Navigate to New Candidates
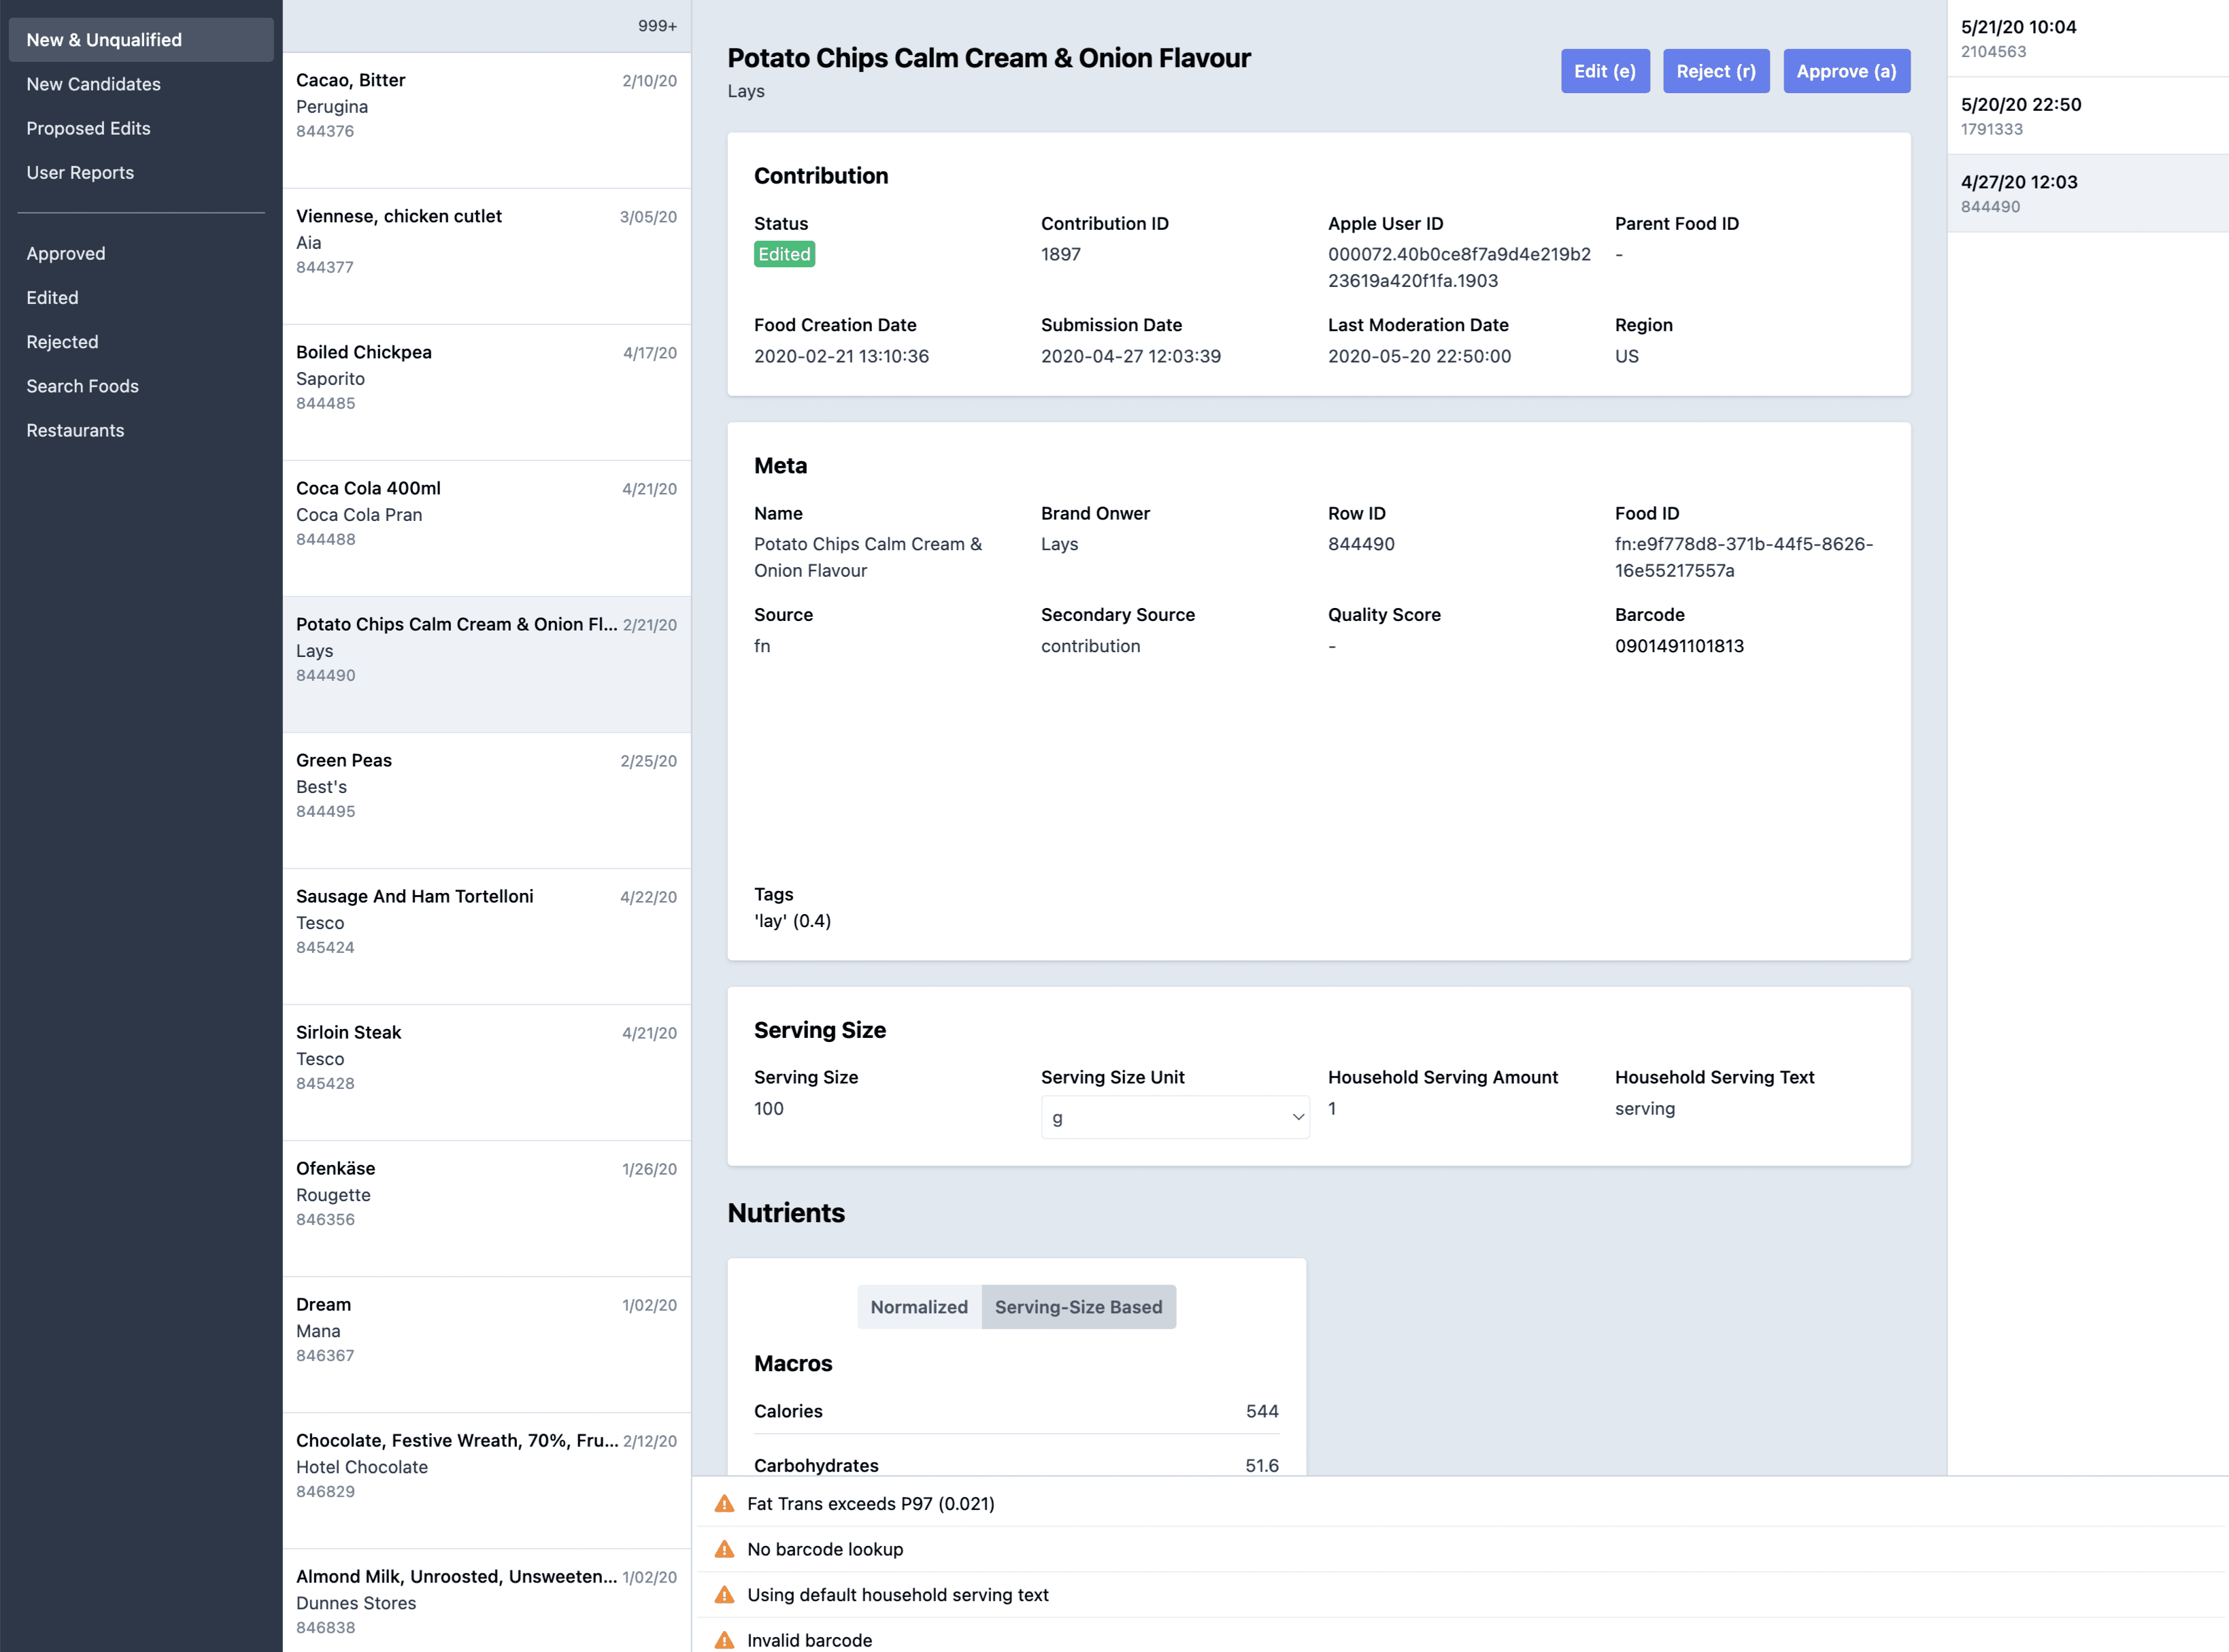The image size is (2229, 1652). [93, 84]
